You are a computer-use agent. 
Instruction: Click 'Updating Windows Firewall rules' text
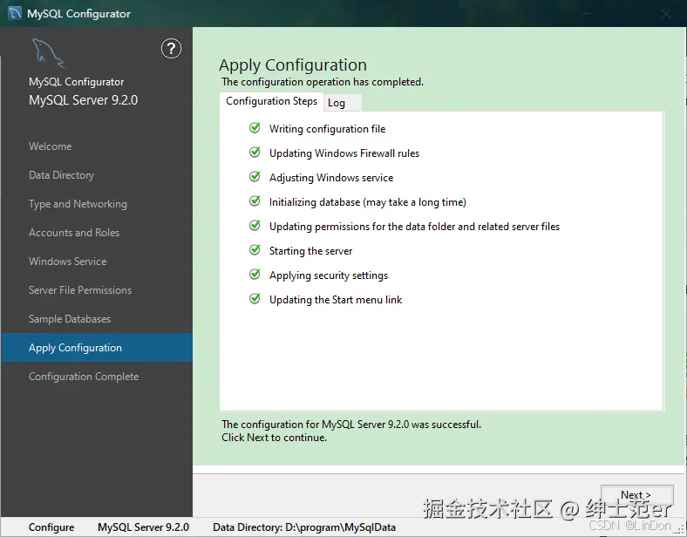344,153
